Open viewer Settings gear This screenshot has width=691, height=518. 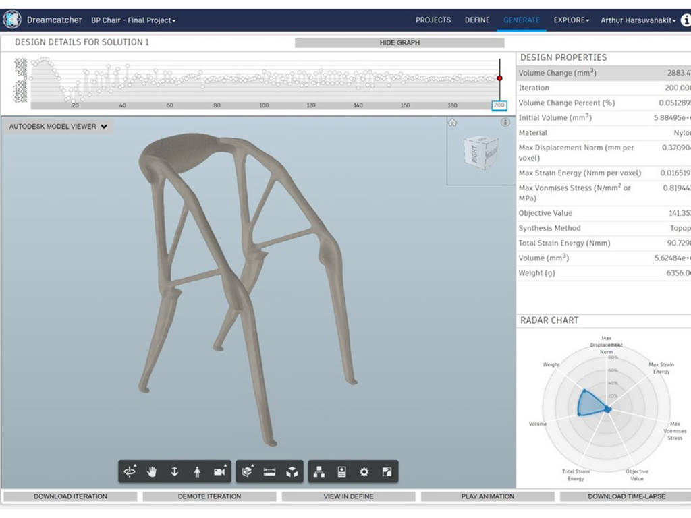coord(364,472)
